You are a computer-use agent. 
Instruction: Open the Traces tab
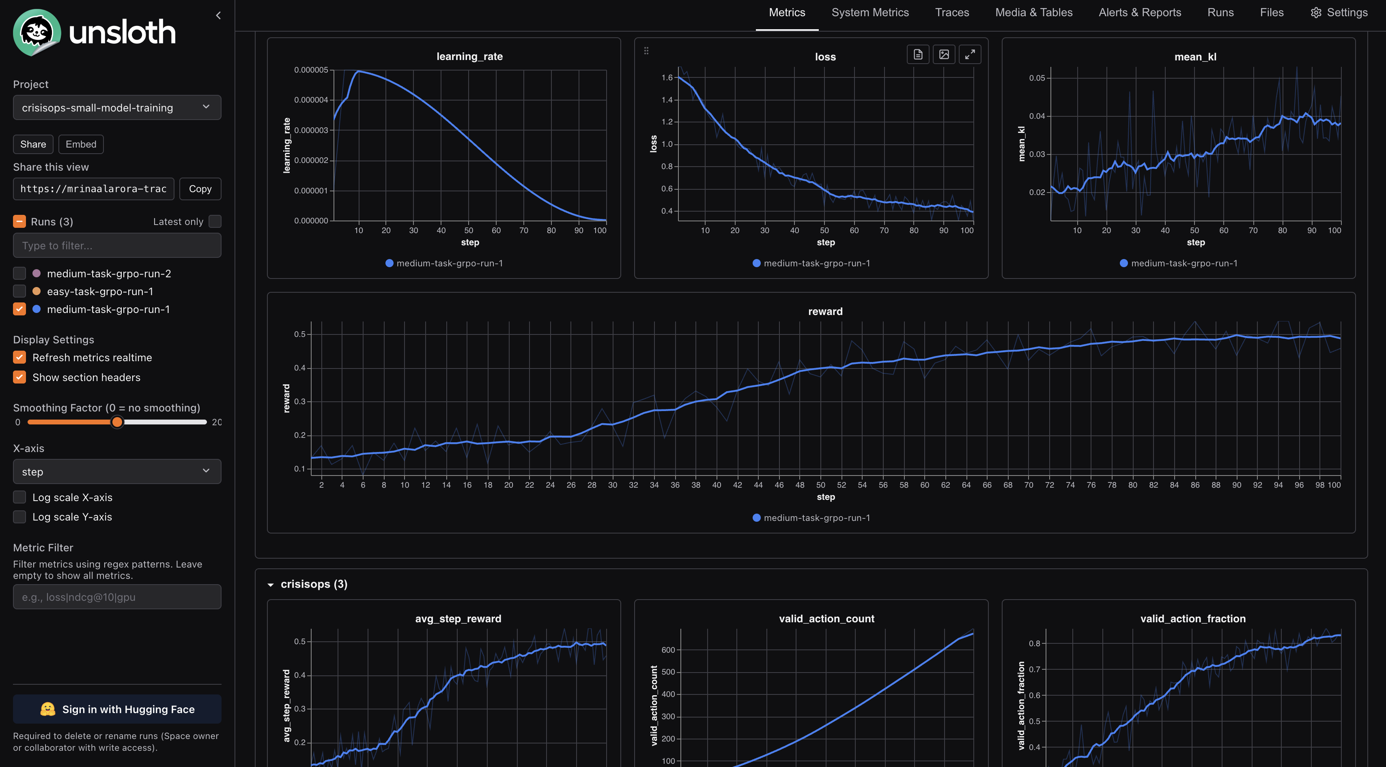(x=952, y=12)
